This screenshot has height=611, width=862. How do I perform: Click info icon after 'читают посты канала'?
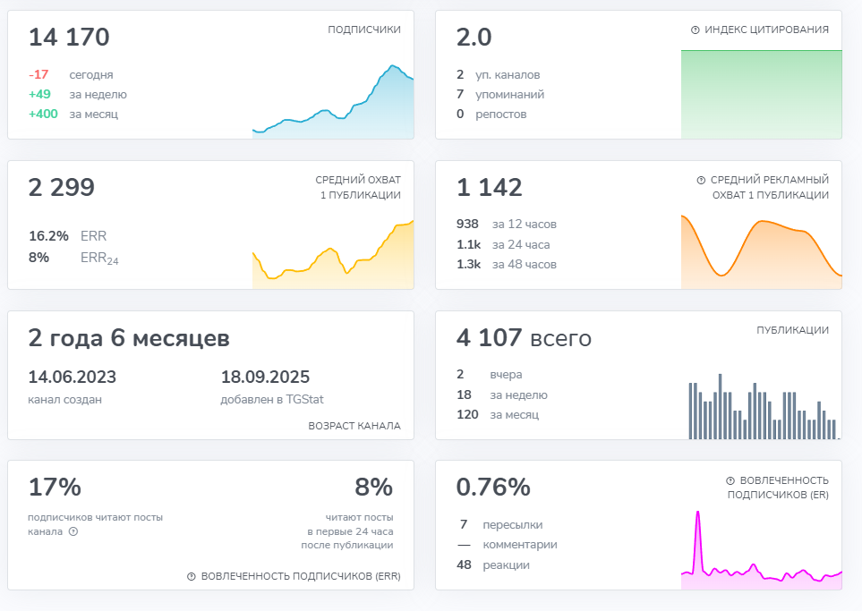(73, 531)
